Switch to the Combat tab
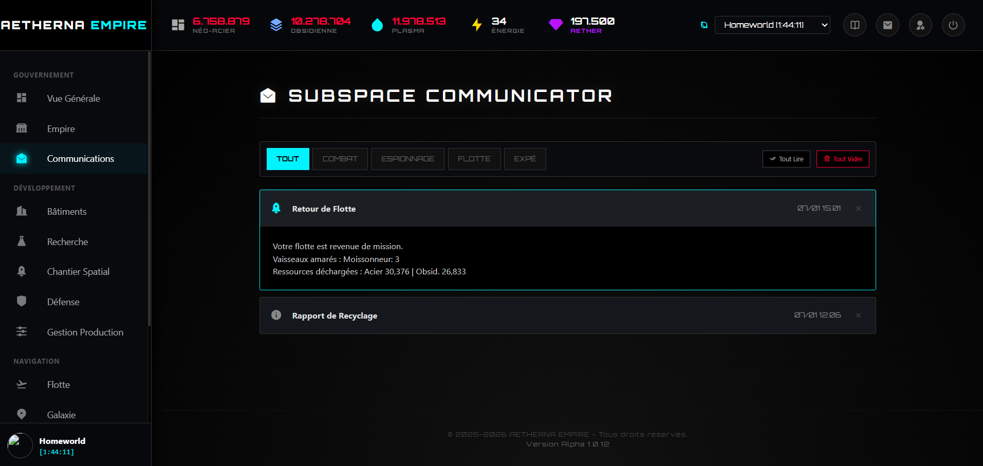This screenshot has width=983, height=466. coord(340,159)
